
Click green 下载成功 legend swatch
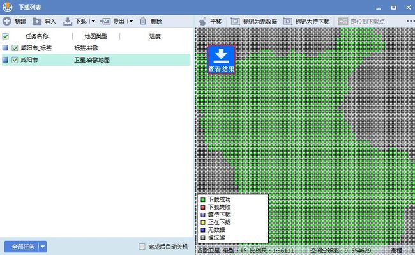coord(203,199)
